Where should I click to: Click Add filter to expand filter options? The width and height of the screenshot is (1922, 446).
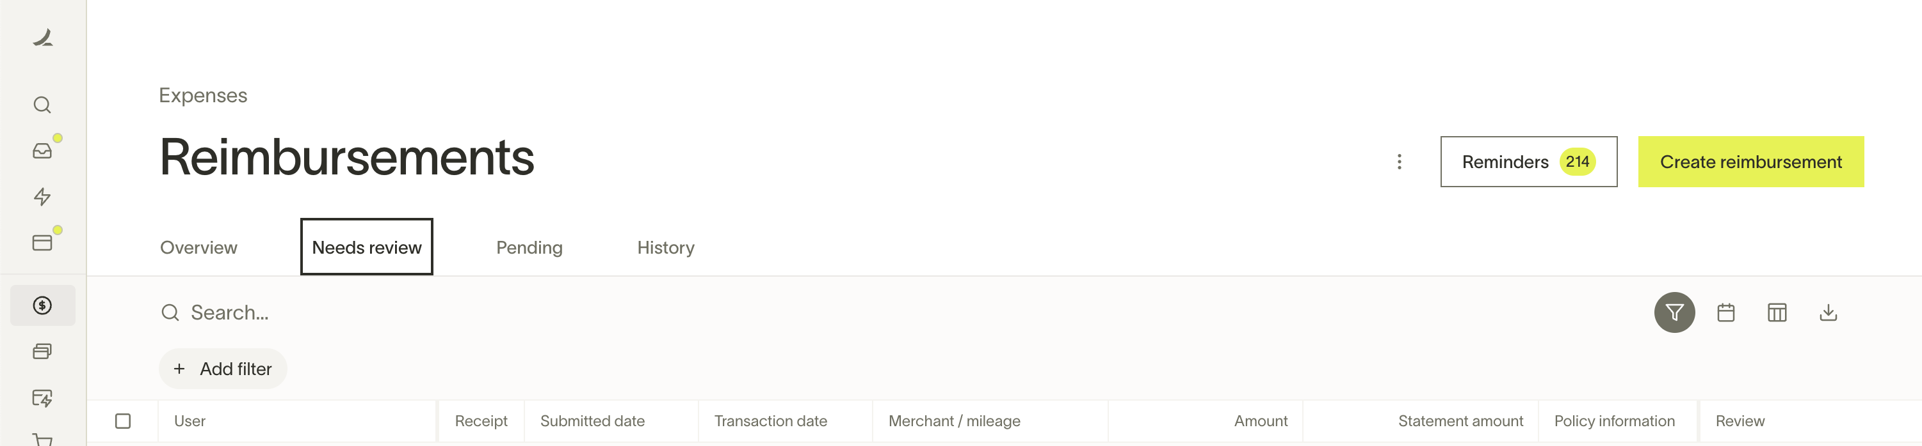(x=223, y=369)
